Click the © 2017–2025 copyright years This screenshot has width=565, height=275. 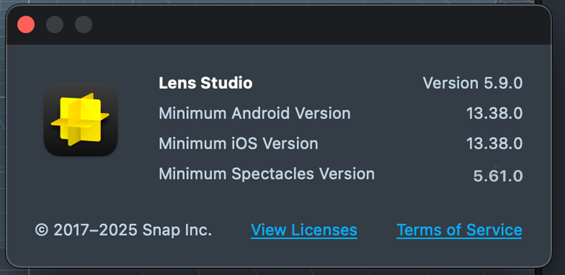click(86, 230)
